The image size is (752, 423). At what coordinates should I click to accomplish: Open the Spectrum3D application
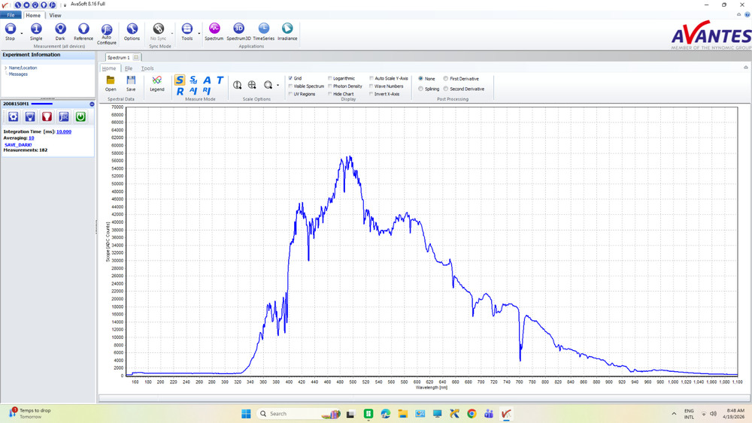[x=238, y=30]
